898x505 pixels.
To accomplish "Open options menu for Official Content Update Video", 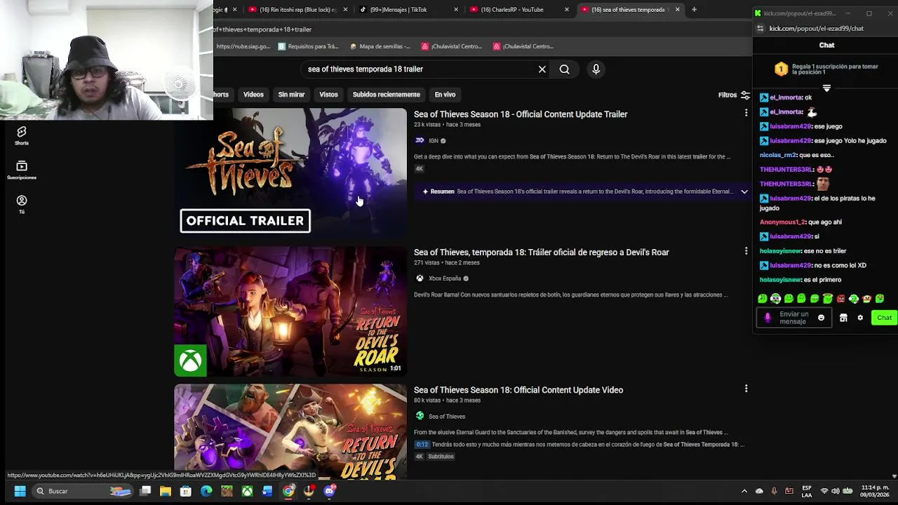I will (x=746, y=389).
